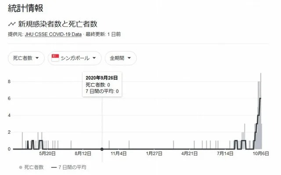The image size is (281, 175).
Task: Click the 11月4日 axis label
Action: [x=119, y=154]
